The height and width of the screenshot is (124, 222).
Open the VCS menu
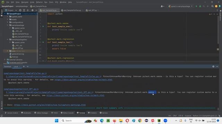(x=56, y=2)
